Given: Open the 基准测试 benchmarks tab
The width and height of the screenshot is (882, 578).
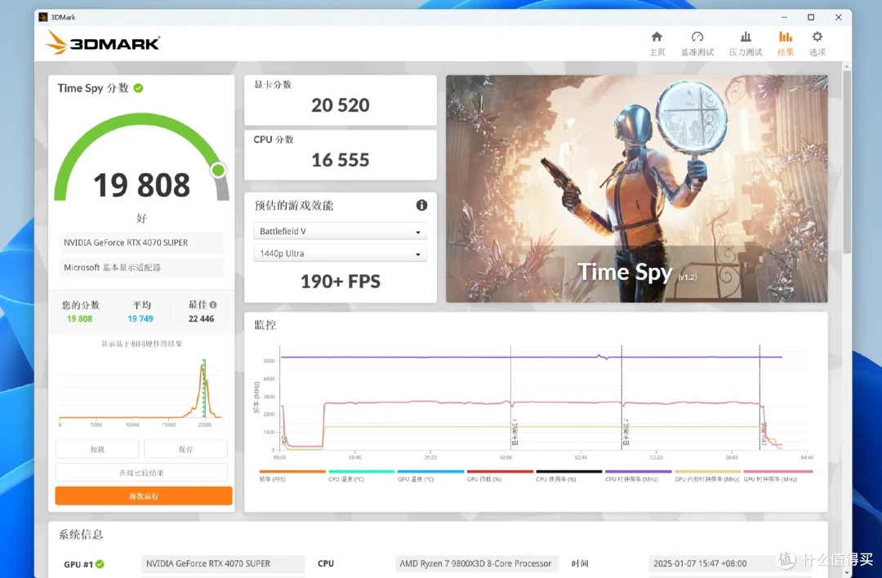Looking at the screenshot, I should [x=697, y=44].
